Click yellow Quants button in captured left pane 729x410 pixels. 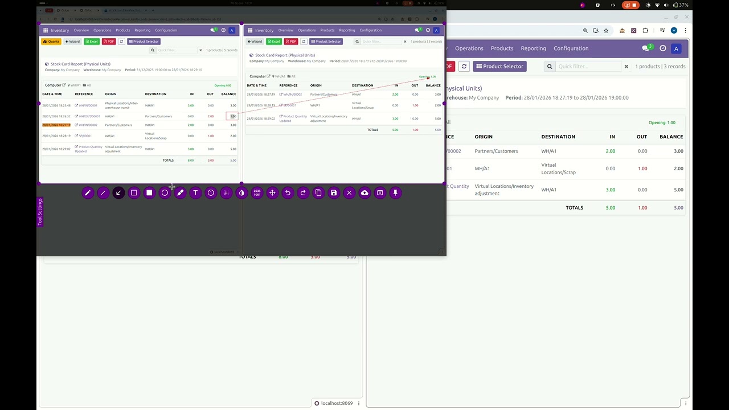51,42
